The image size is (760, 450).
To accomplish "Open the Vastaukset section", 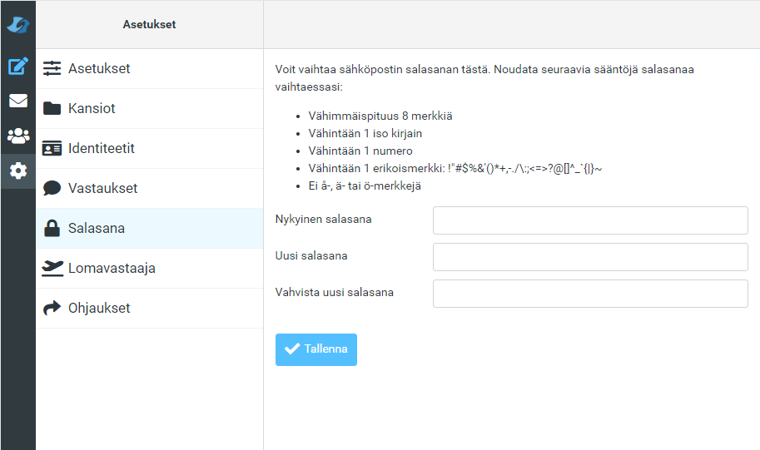I will (150, 189).
